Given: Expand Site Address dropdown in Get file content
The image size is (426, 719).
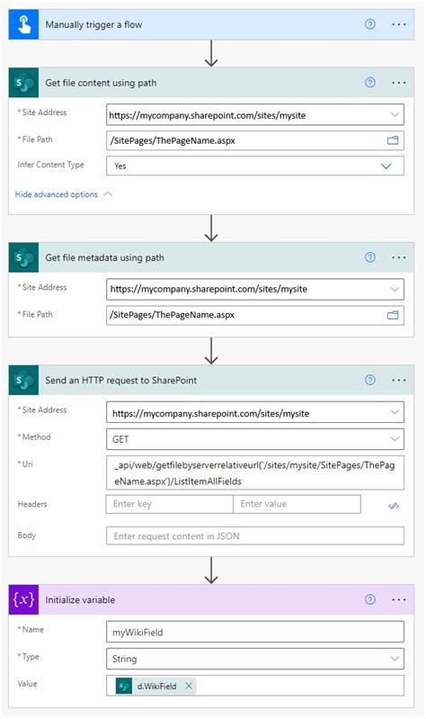Looking at the screenshot, I should point(395,115).
